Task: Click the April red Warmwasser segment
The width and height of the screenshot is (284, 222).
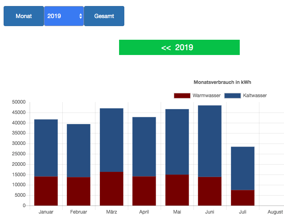Action: (144, 191)
